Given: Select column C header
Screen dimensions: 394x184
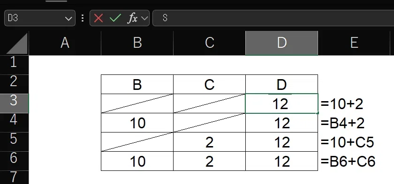Looking at the screenshot, I should click(x=209, y=43).
